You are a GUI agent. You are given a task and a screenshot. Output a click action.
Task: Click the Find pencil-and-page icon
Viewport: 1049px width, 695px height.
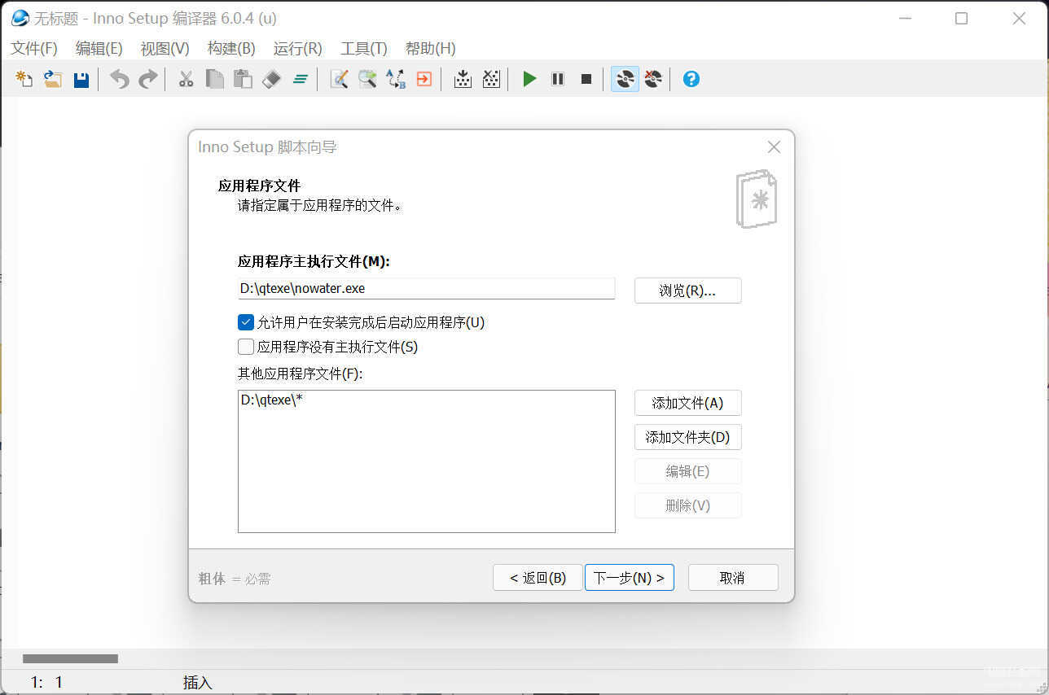tap(339, 79)
